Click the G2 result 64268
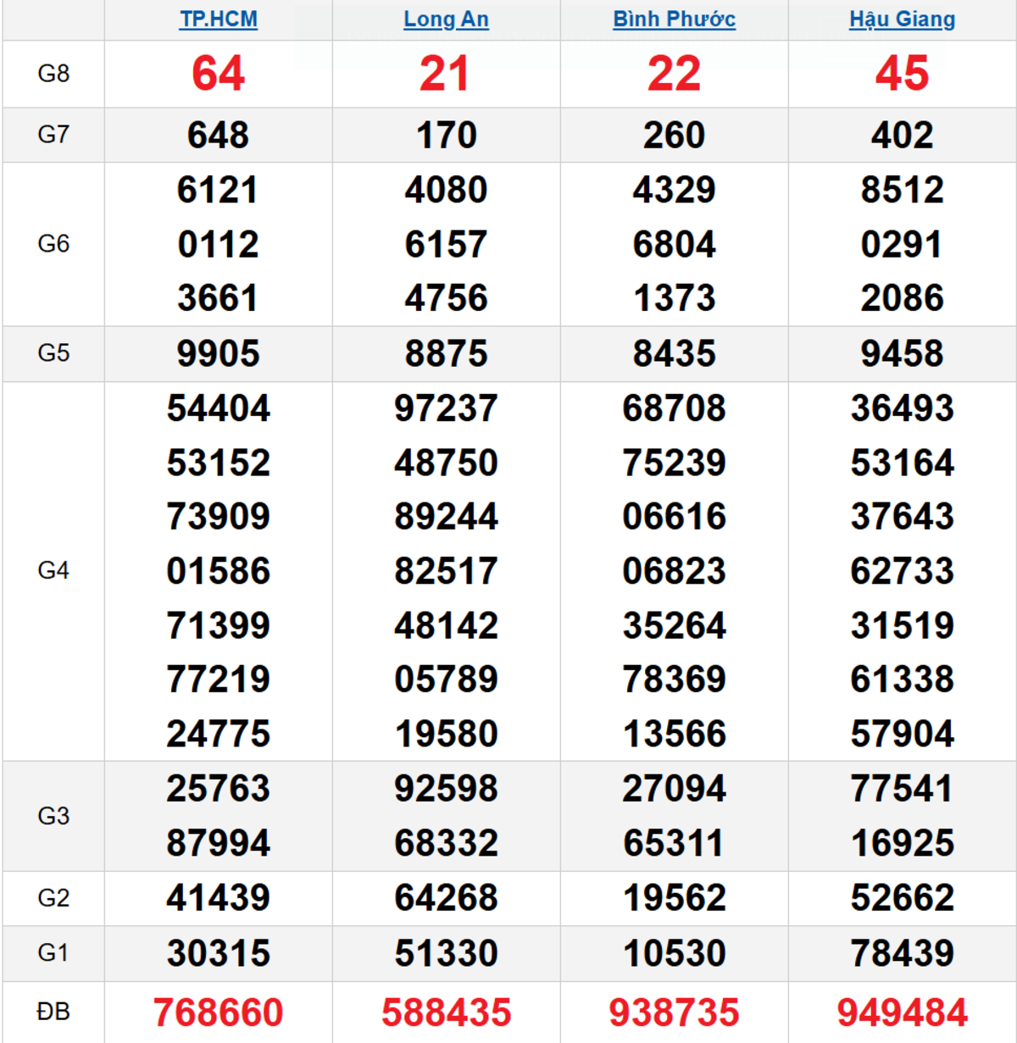This screenshot has width=1017, height=1043. coord(446,898)
